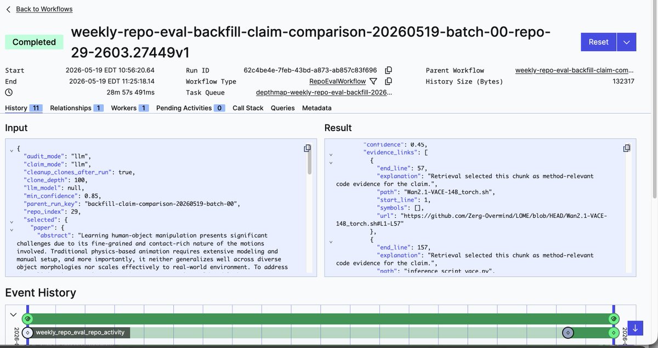Click the workflow started eye marker on timeline
This screenshot has height=348, width=658.
coord(27,319)
